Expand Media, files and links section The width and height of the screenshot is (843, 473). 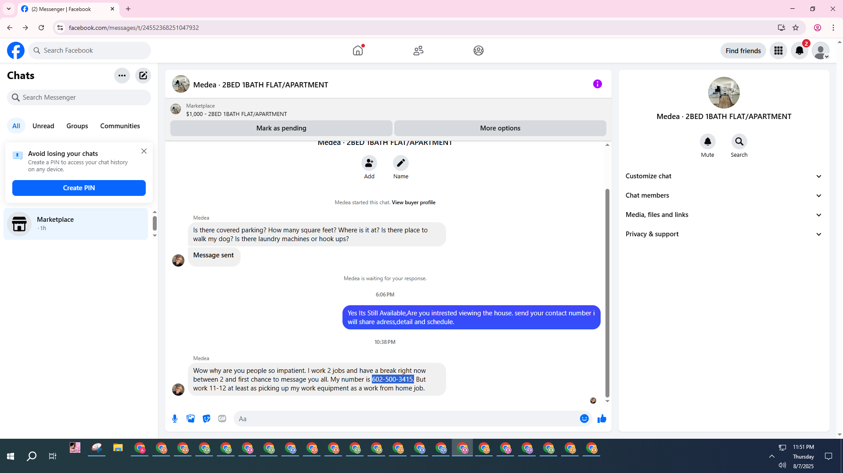[724, 215]
